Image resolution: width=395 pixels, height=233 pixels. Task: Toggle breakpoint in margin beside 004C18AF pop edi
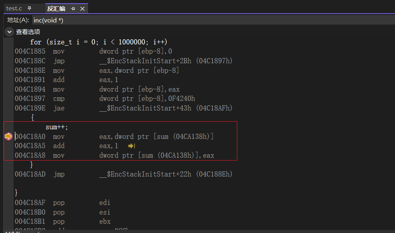tap(8, 203)
